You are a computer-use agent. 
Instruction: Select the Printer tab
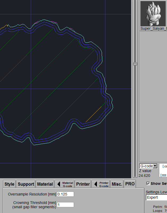(83, 184)
